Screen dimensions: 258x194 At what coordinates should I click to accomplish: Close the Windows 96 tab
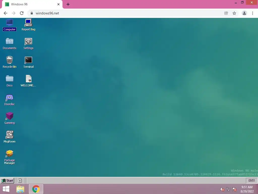tap(58, 4)
